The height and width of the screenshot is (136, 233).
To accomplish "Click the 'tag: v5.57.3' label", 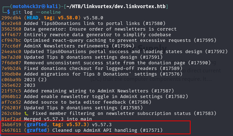I will tap(69, 124).
